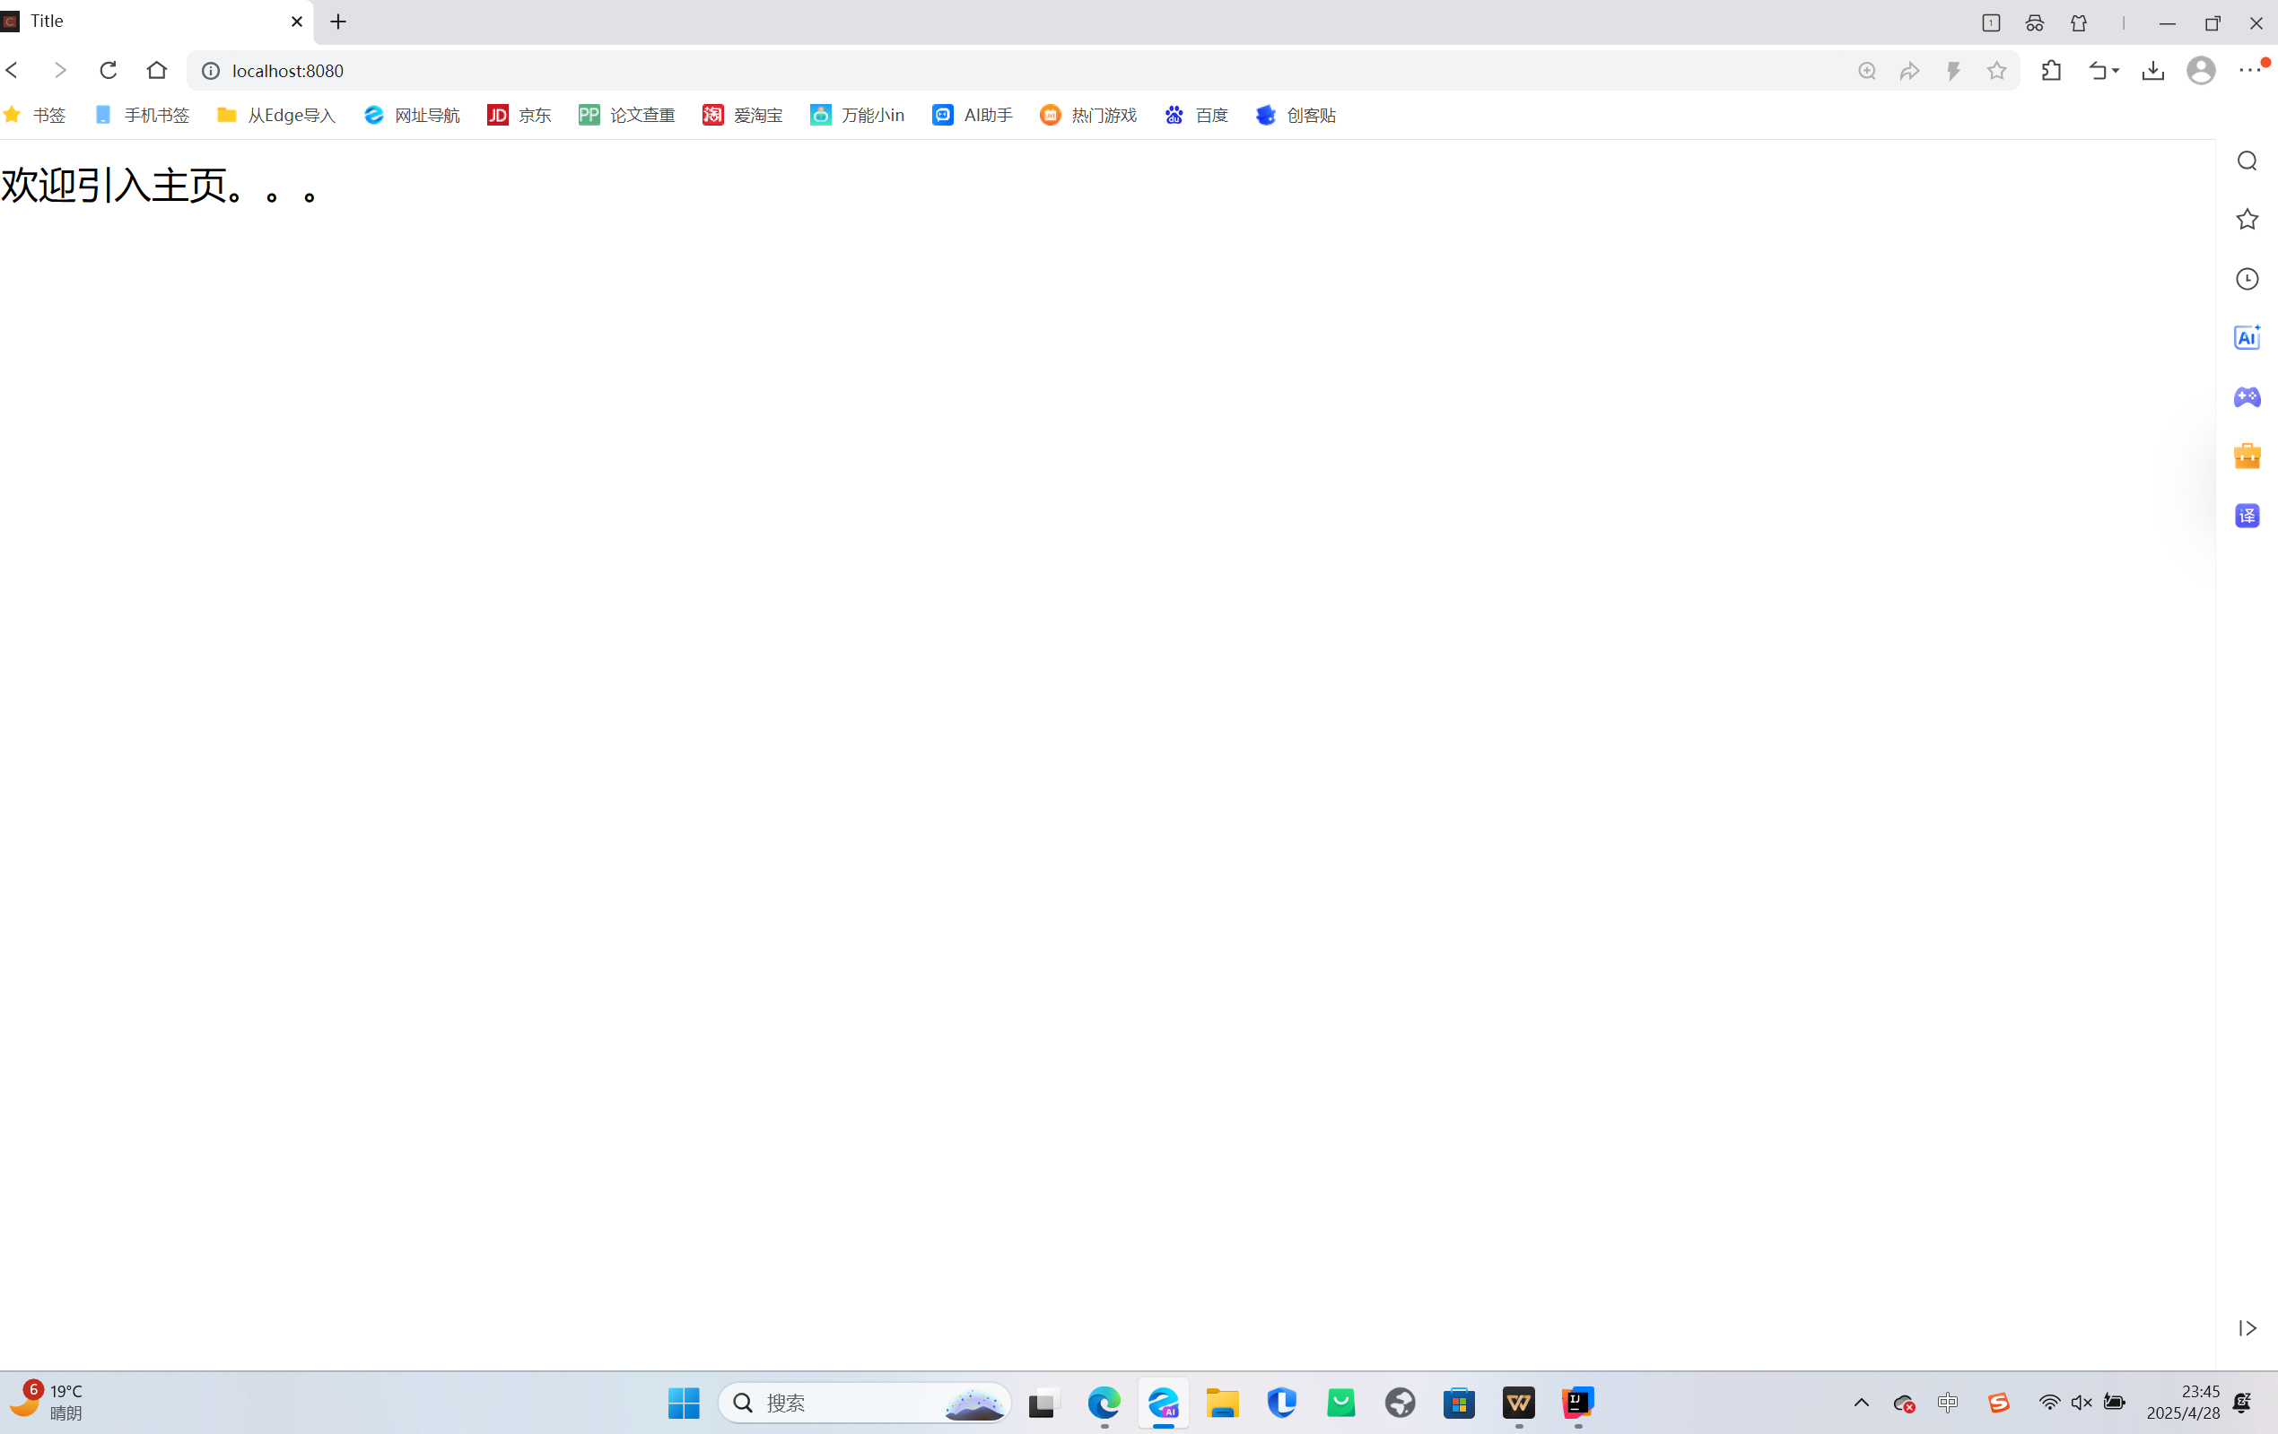Open the 京东 bookmark link

tap(519, 116)
